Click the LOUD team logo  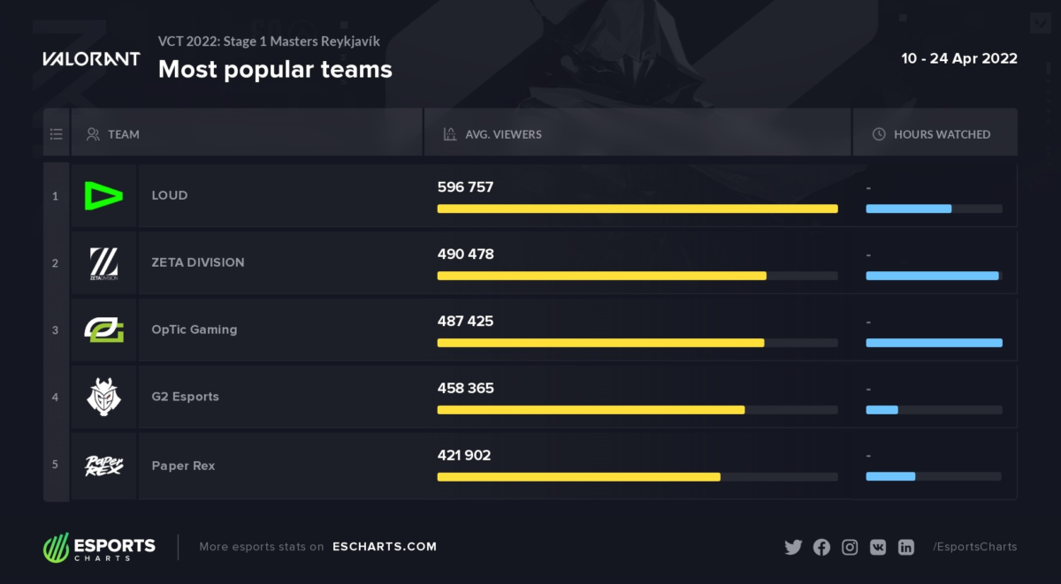pos(103,195)
